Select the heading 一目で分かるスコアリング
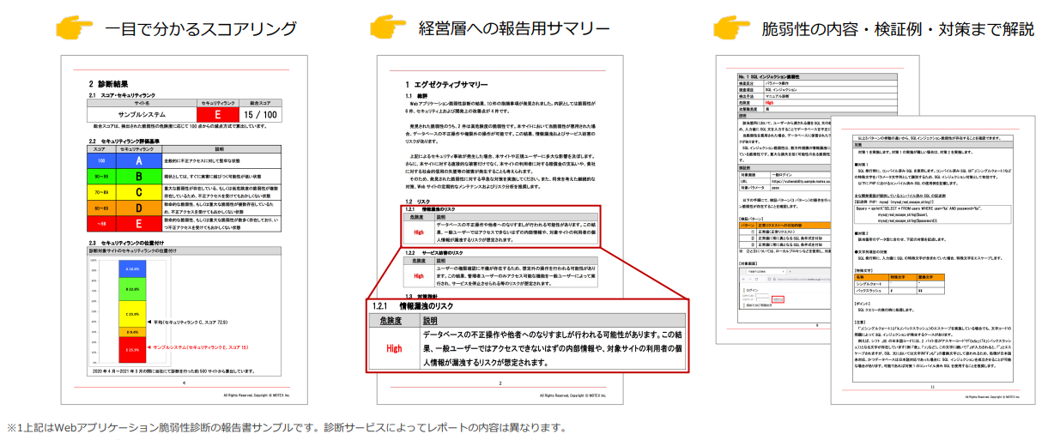This screenshot has height=440, width=1054. point(201,28)
